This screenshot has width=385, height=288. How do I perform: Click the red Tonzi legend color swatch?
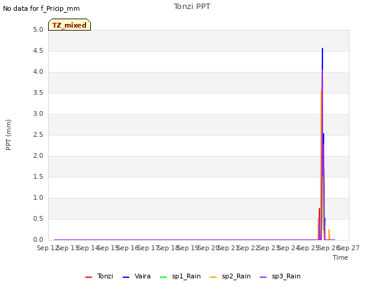tap(88, 277)
